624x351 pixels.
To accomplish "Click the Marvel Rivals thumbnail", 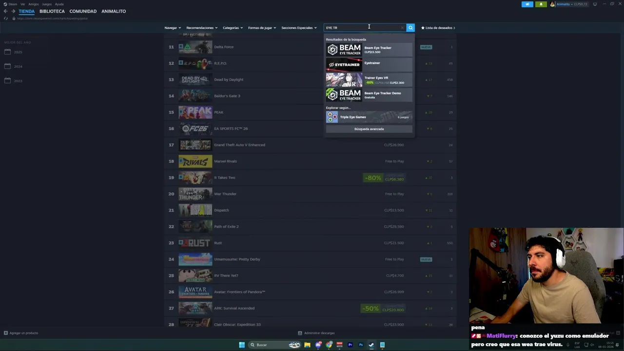I will pos(195,161).
